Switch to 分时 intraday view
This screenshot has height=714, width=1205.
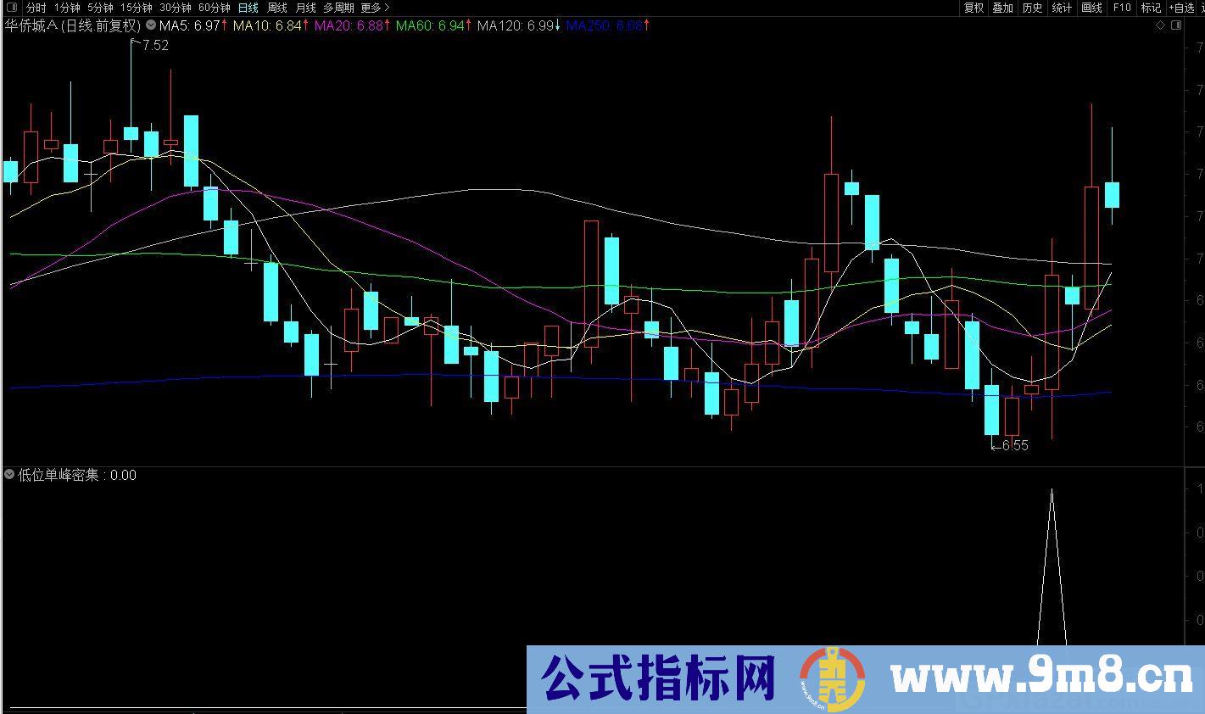tap(36, 8)
